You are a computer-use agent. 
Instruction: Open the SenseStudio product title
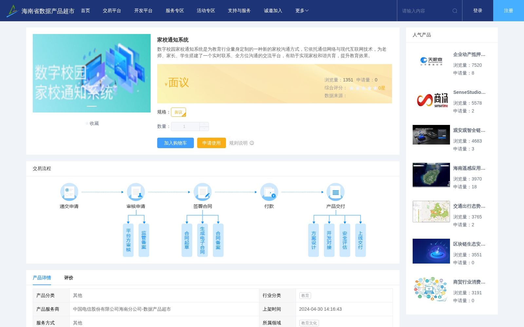[x=469, y=93]
